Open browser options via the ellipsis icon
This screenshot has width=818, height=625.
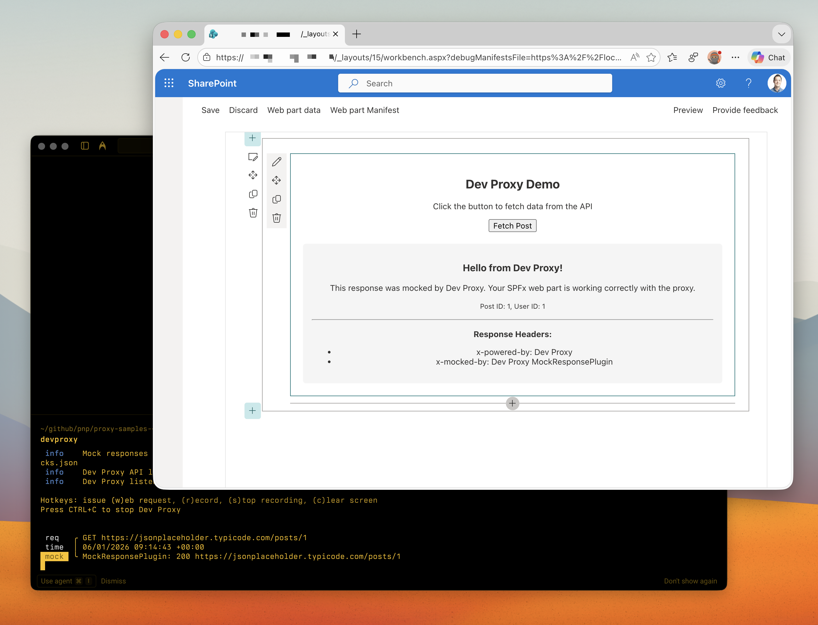[736, 57]
